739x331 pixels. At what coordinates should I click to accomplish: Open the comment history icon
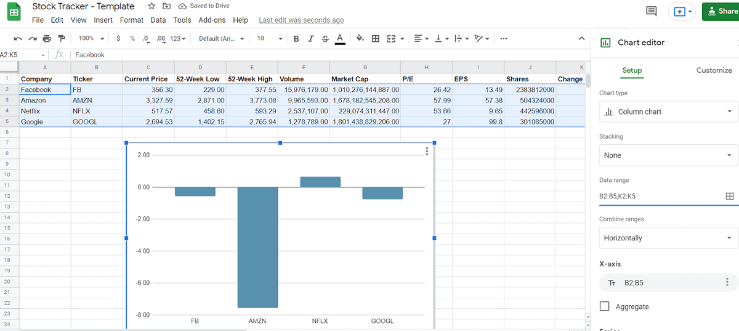coord(651,11)
